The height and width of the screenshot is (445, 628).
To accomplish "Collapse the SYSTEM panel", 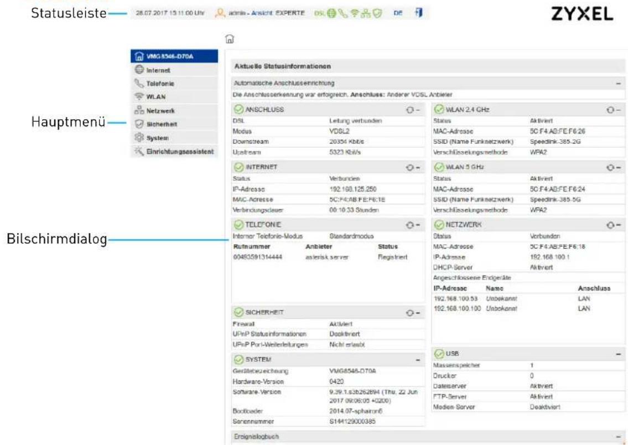I will (418, 360).
